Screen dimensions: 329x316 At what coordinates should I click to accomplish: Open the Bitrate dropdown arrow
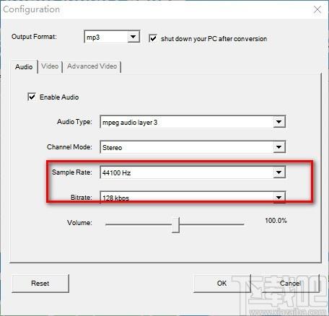click(x=279, y=198)
